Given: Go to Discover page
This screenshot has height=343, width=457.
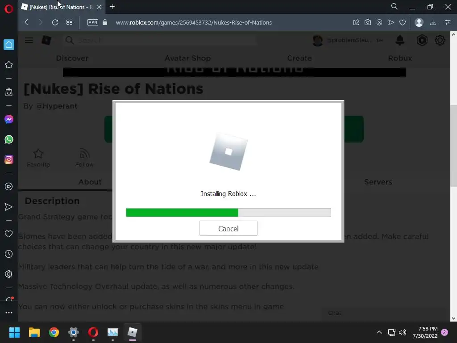Looking at the screenshot, I should coord(72,59).
